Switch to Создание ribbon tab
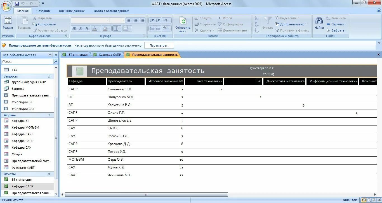Image resolution: width=382 pixels, height=203 pixels. click(x=43, y=11)
